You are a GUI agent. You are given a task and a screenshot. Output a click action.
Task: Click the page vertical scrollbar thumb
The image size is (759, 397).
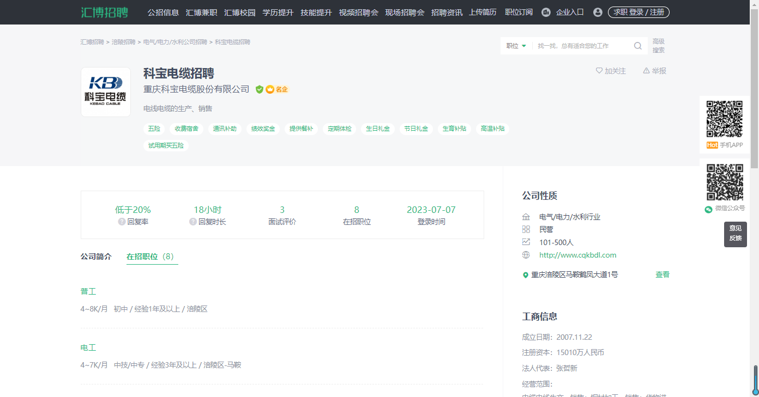[x=755, y=89]
